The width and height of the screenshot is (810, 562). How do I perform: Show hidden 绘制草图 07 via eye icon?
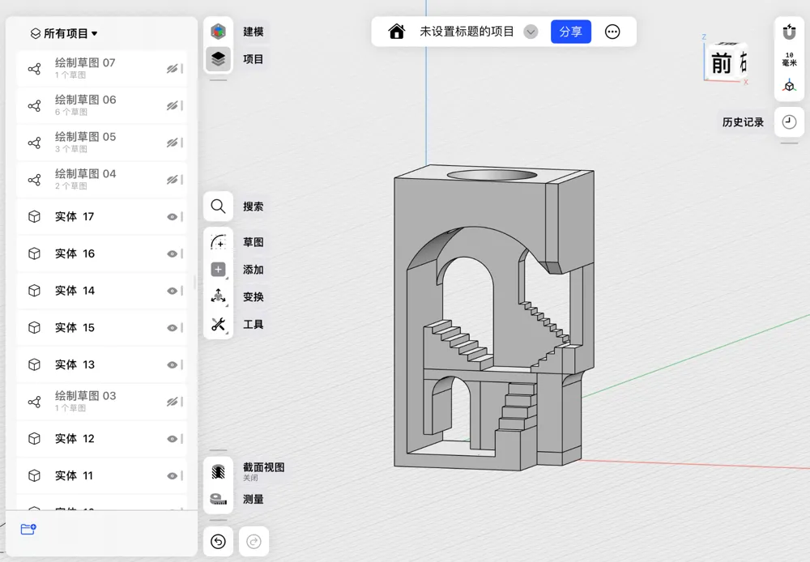172,69
